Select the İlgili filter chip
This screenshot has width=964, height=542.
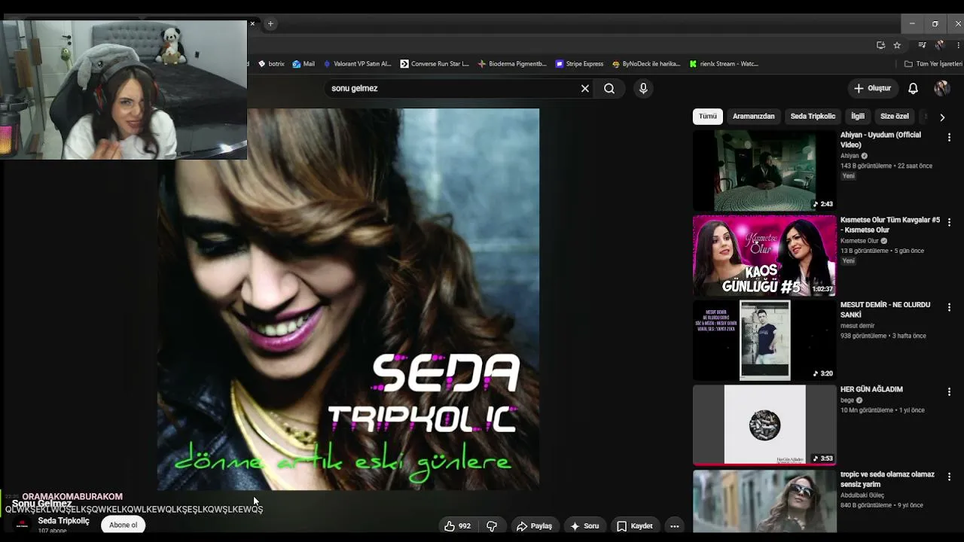point(858,117)
